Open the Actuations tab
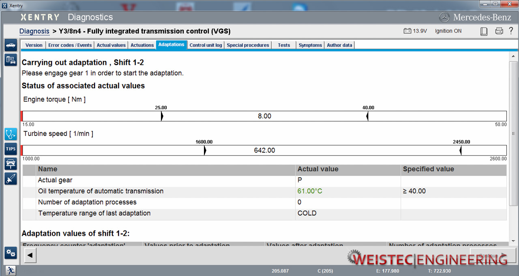 142,45
